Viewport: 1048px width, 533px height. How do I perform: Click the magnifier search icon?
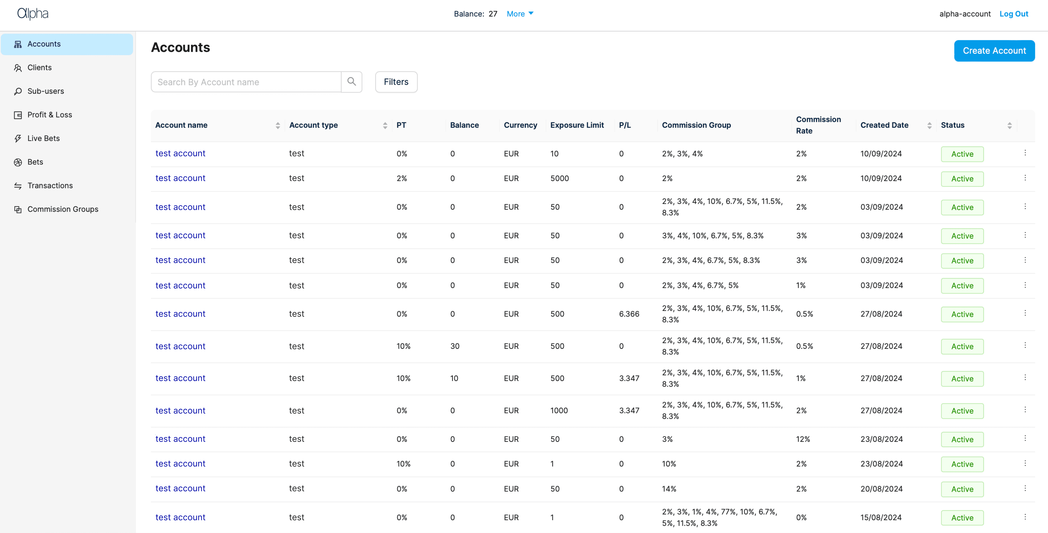(x=352, y=82)
